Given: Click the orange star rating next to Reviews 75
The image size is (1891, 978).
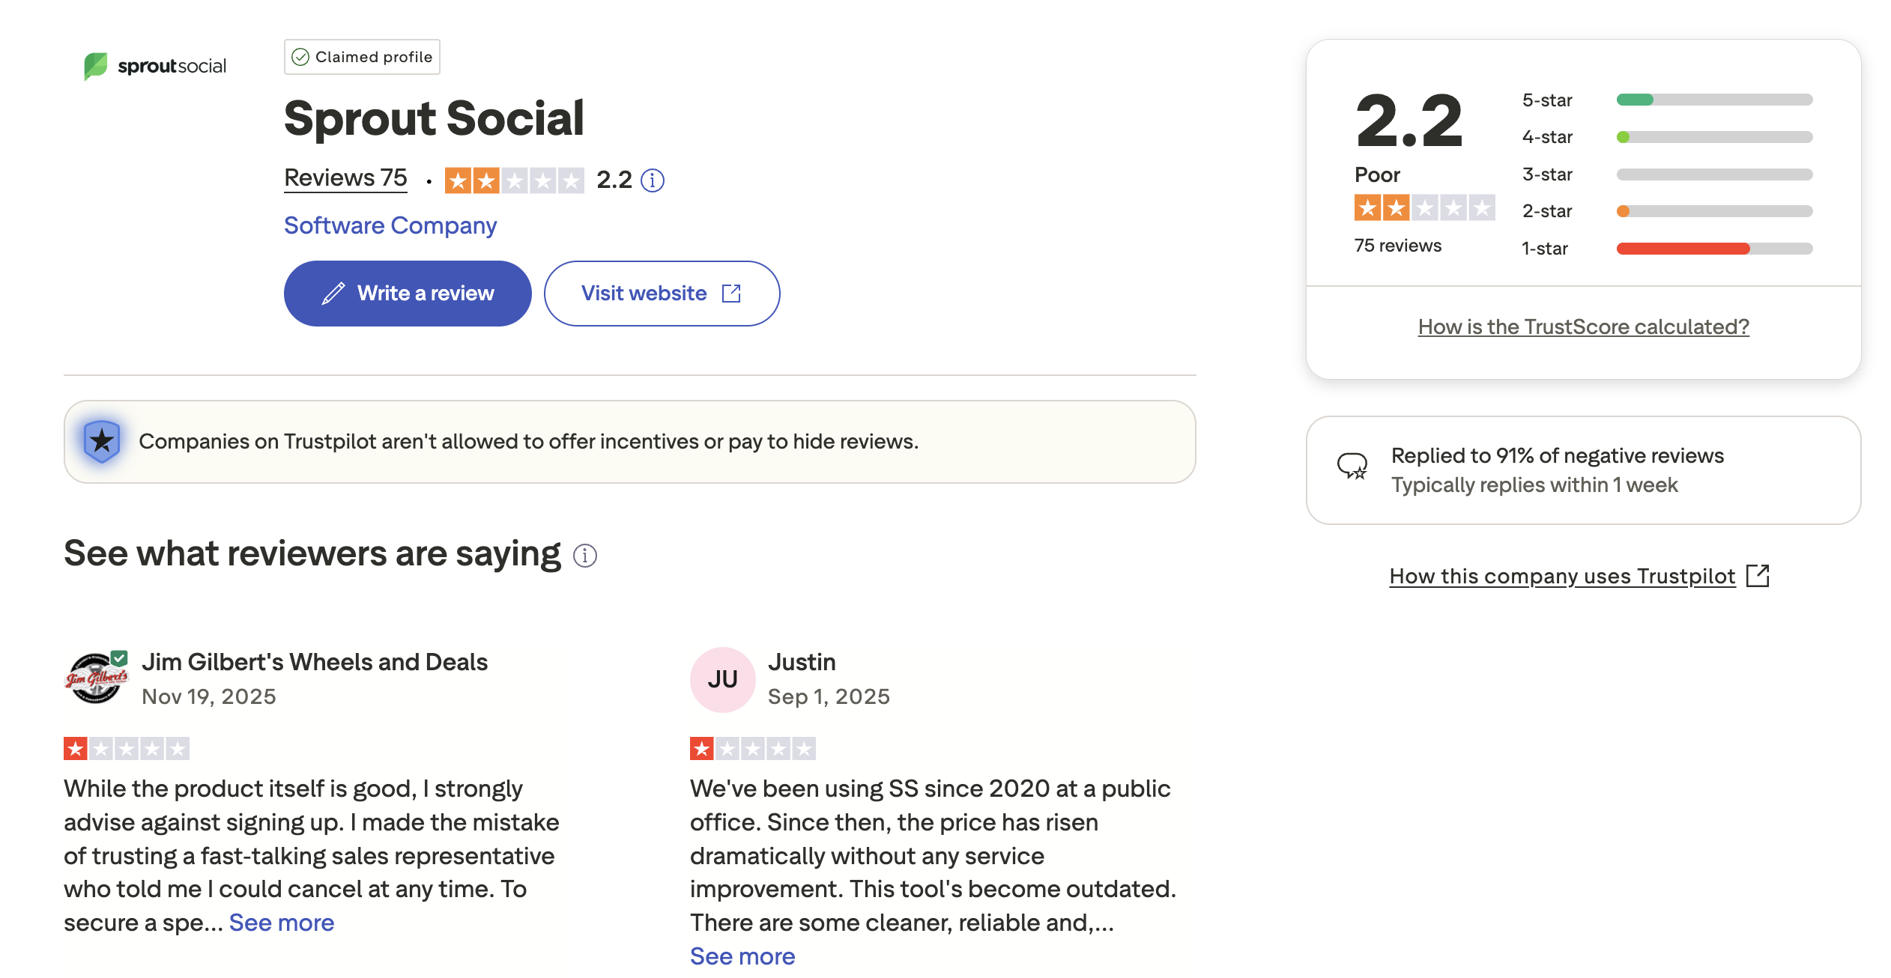Looking at the screenshot, I should (x=515, y=179).
